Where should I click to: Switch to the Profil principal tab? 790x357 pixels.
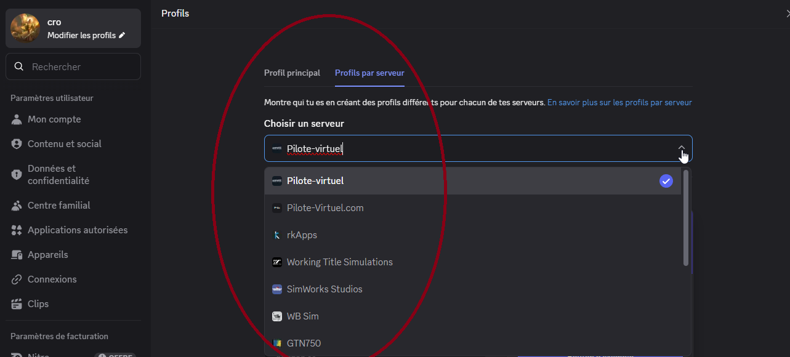[292, 73]
